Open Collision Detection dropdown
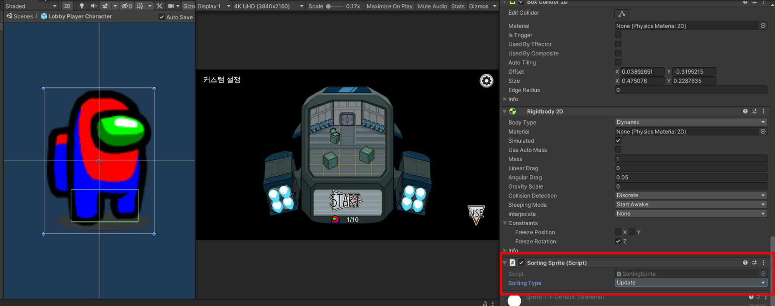This screenshot has width=775, height=306. point(691,195)
